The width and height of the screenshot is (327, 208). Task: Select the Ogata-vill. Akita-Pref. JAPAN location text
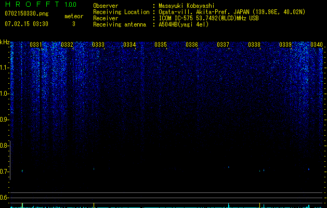(x=232, y=12)
